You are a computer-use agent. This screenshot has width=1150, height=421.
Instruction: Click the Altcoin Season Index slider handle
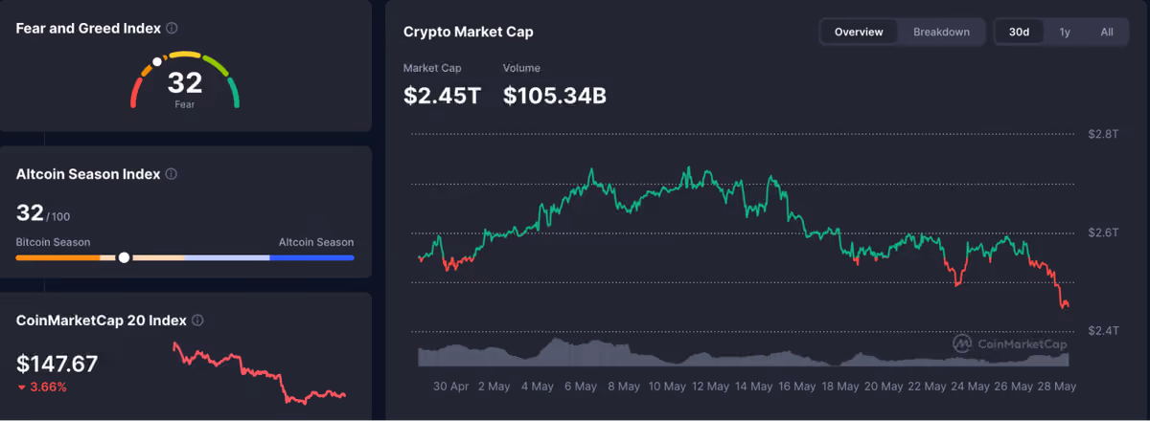pos(124,256)
